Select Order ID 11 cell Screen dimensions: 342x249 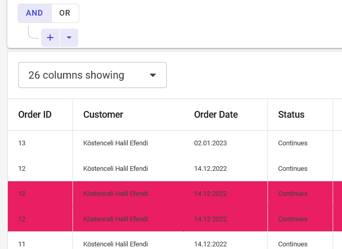(40, 241)
